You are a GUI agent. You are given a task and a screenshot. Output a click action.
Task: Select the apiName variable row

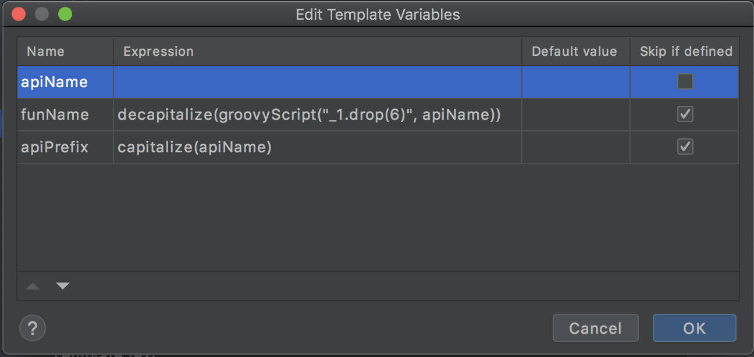tap(378, 82)
